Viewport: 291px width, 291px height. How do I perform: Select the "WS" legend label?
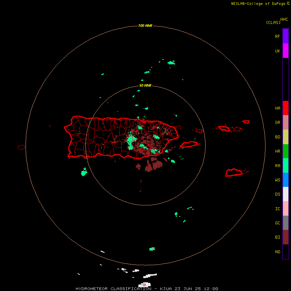point(277,180)
